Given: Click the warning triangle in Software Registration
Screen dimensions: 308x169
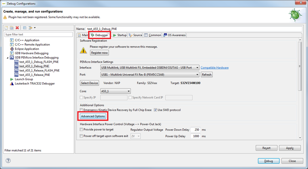Looking at the screenshot, I should (x=83, y=50).
